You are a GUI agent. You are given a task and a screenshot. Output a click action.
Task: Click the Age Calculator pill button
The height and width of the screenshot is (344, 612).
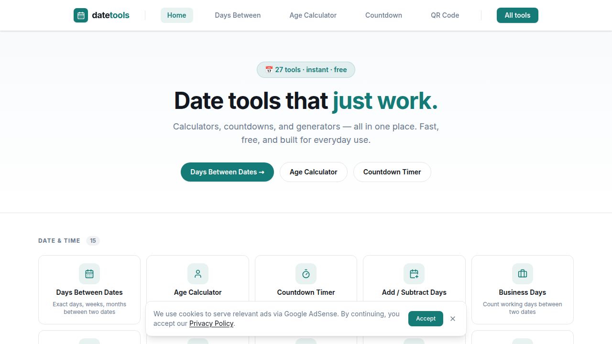coord(314,172)
